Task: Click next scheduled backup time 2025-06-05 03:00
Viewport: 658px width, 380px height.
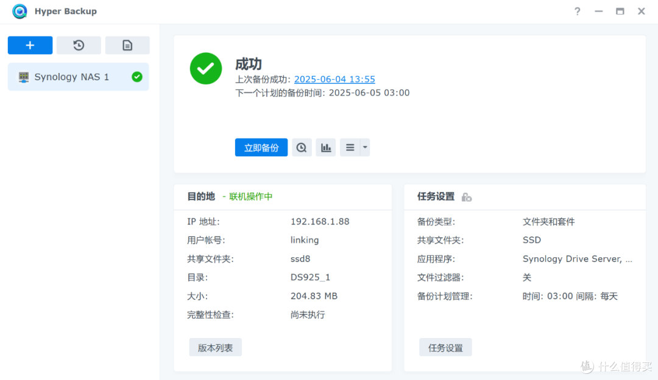Action: pyautogui.click(x=369, y=92)
